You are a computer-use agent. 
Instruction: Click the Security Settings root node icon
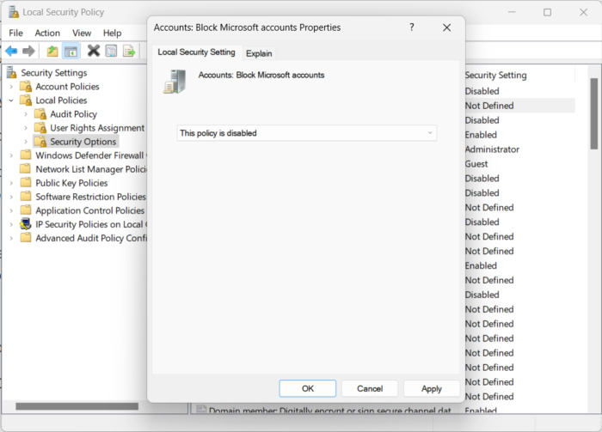12,72
